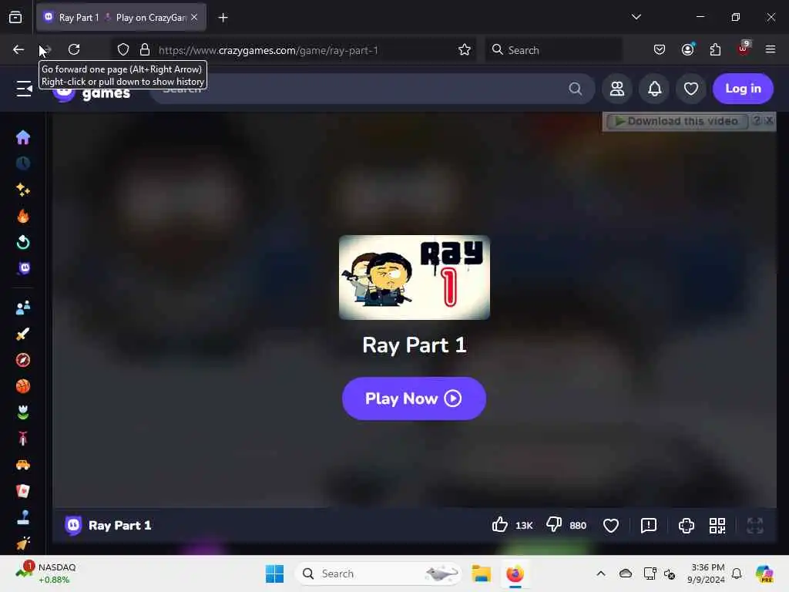
Task: Open help on the download video bar
Action: 757,121
